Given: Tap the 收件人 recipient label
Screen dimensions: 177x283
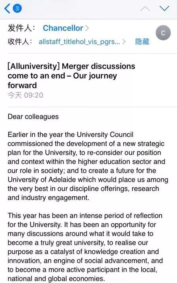Looking at the screenshot, I should tap(20, 42).
